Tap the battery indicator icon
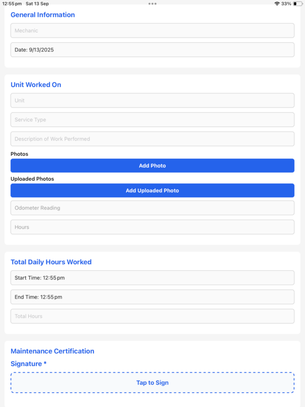The width and height of the screenshot is (305, 407). click(x=297, y=4)
